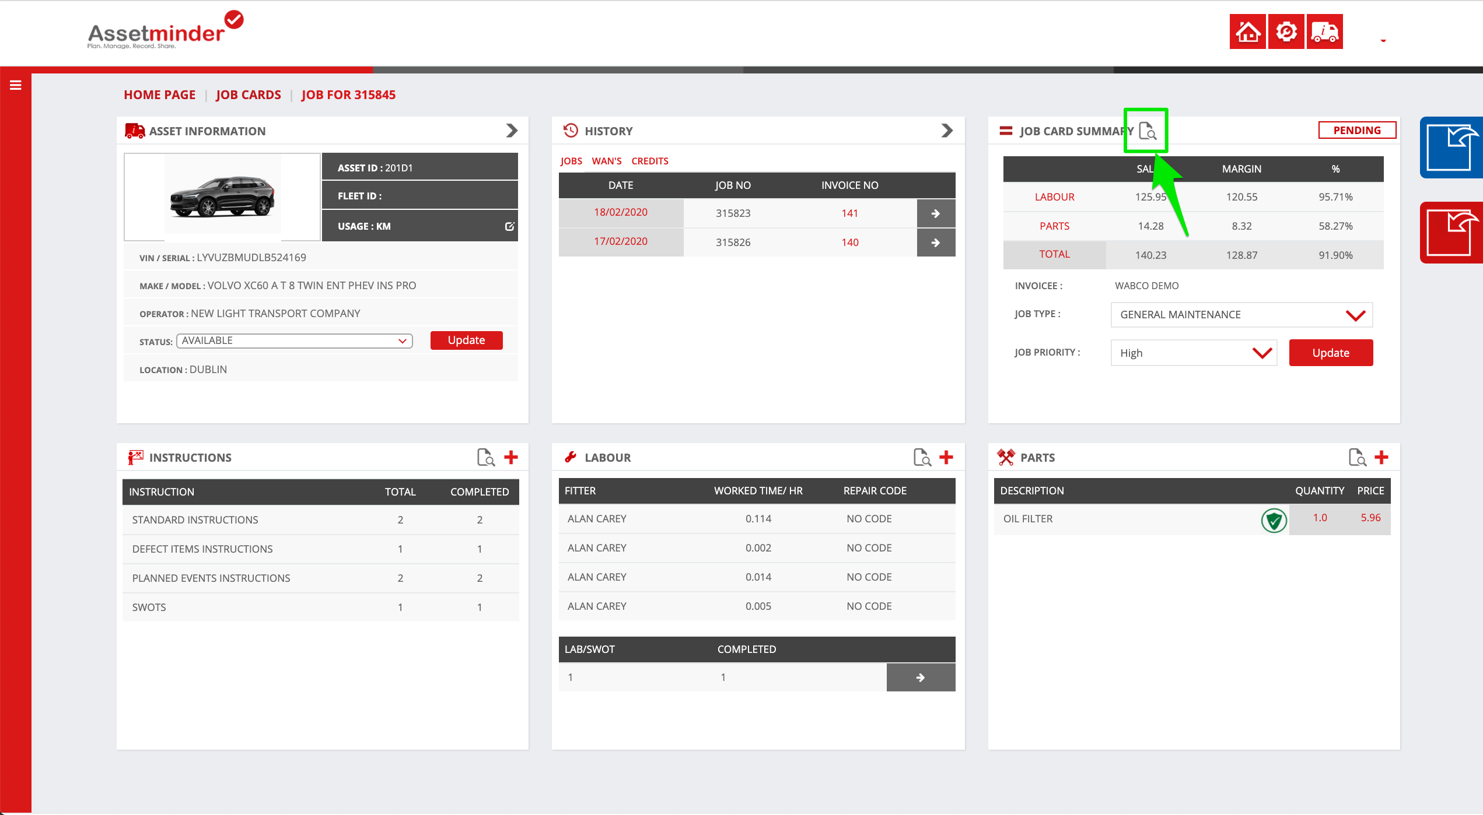Add a new labour entry plus icon
Viewport: 1483px width, 815px height.
click(x=946, y=458)
